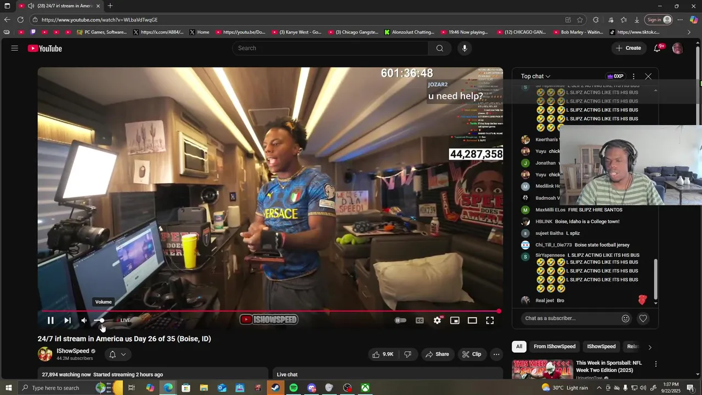Open the Edge Copilot icon
This screenshot has width=702, height=395.
[x=694, y=20]
